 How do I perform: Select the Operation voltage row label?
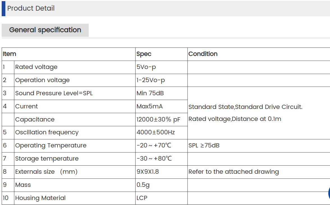coord(42,80)
